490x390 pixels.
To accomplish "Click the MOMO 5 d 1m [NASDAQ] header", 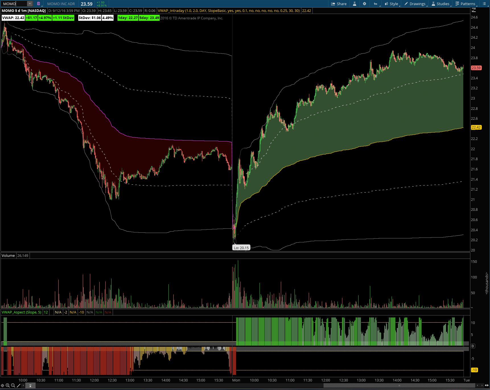I will coord(24,11).
